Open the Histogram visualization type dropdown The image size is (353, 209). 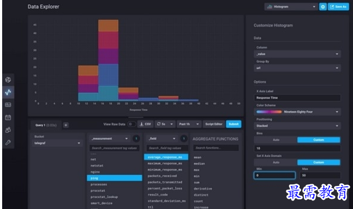[x=291, y=7]
